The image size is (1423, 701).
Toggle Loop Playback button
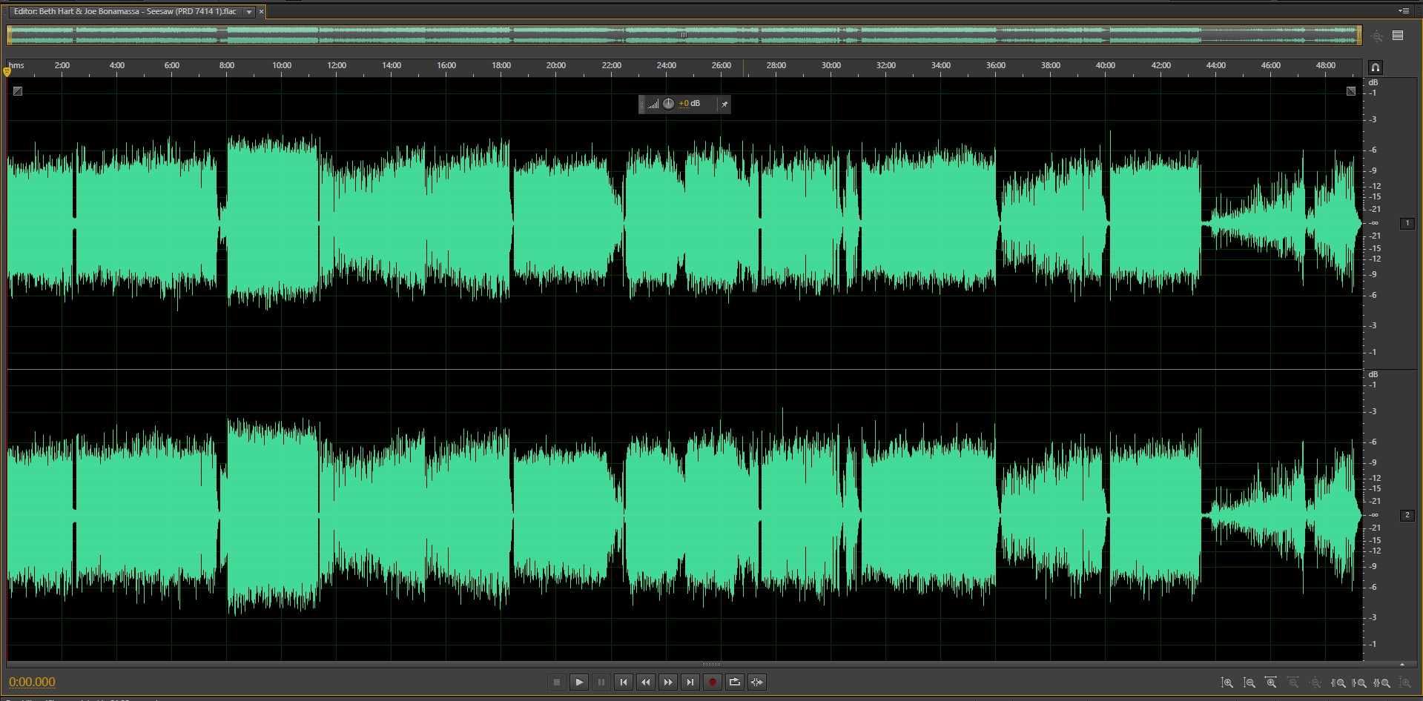coord(734,682)
